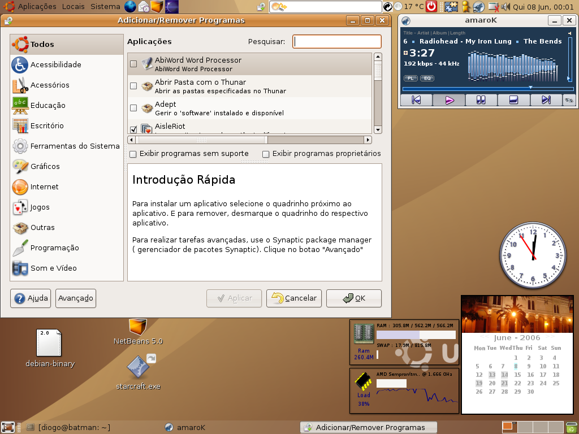Viewport: 579px width, 434px height.
Task: Skip to next track in amaroK
Action: tap(546, 100)
